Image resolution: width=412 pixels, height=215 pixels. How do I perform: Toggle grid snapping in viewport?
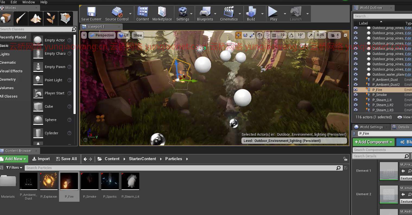pos(274,35)
